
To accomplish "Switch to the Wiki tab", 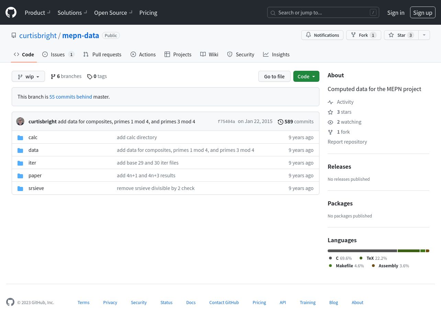I will pyautogui.click(x=209, y=54).
